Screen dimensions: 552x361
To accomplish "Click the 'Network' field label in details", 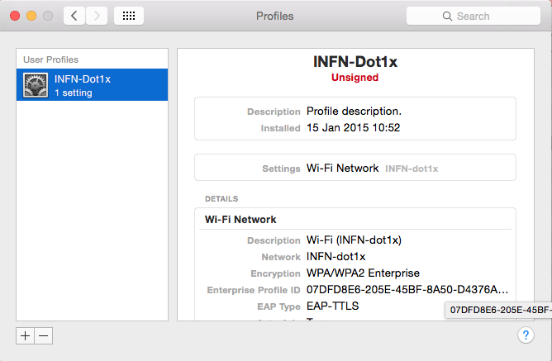I will [281, 257].
